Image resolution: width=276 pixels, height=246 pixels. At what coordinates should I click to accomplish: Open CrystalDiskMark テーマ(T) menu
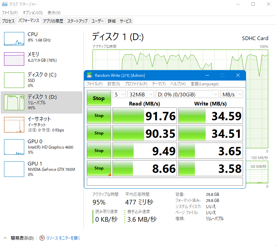[159, 84]
